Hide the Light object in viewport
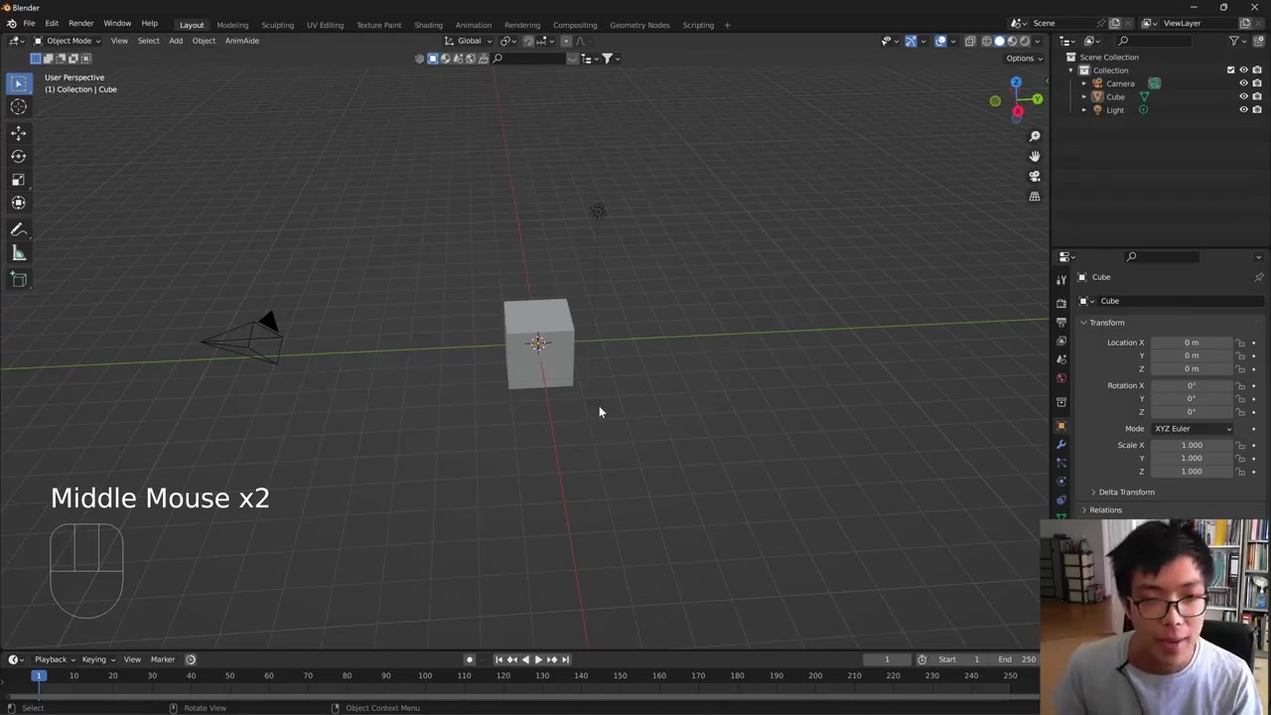The image size is (1271, 715). click(1243, 109)
